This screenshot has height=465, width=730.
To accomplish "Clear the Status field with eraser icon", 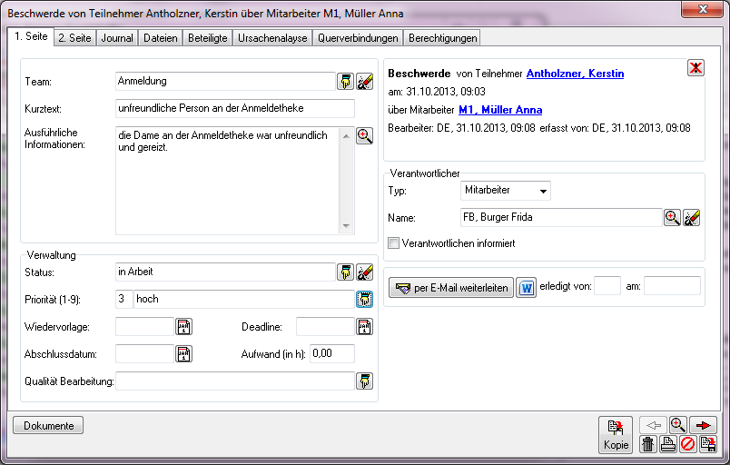I will [x=364, y=272].
